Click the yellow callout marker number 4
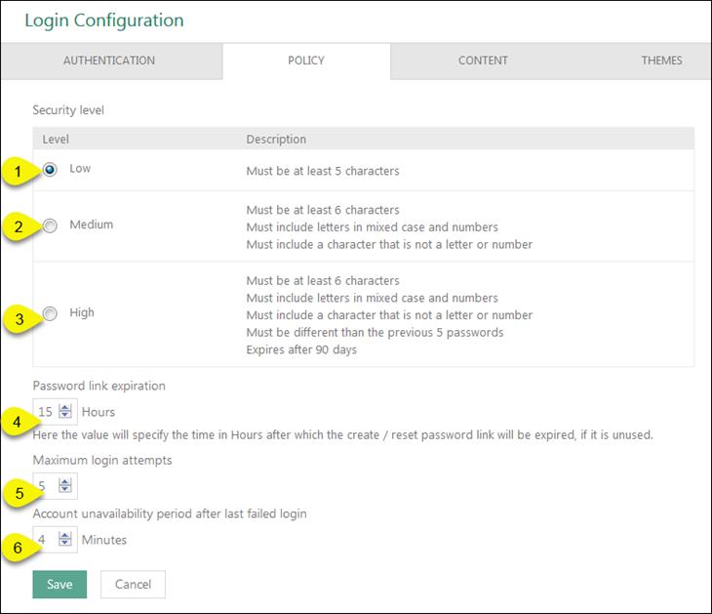Viewport: 712px width, 614px height. point(18,423)
